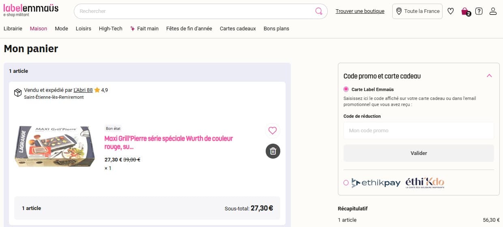This screenshot has height=227, width=503.
Task: Collapse the Code promo et carte cadeau section
Action: point(489,76)
